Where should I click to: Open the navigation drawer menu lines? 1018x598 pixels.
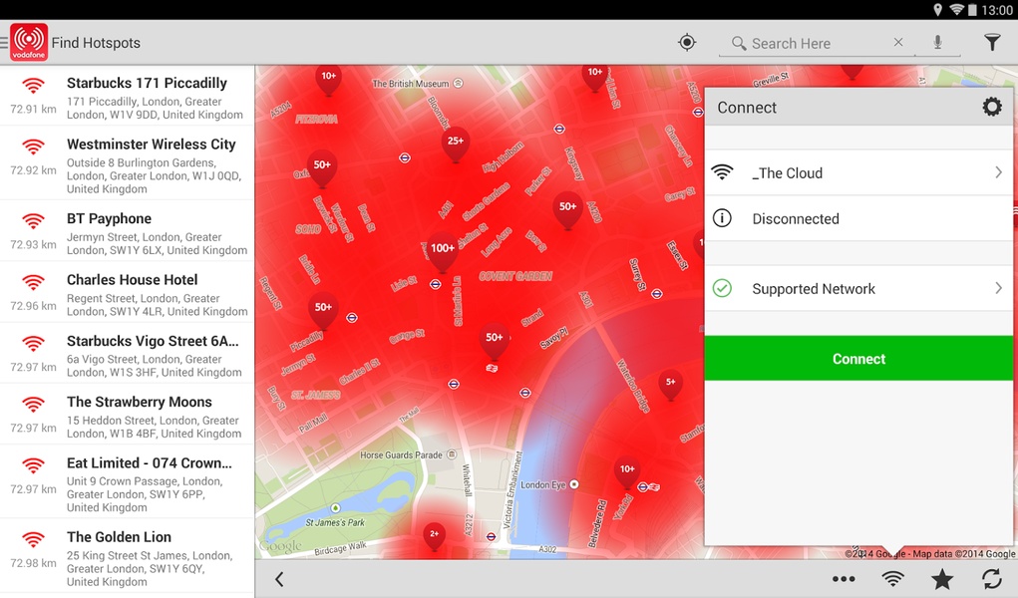pos(4,43)
